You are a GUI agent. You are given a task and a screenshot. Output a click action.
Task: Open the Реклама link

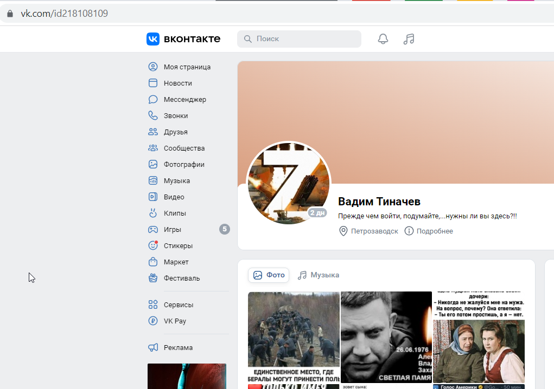178,348
